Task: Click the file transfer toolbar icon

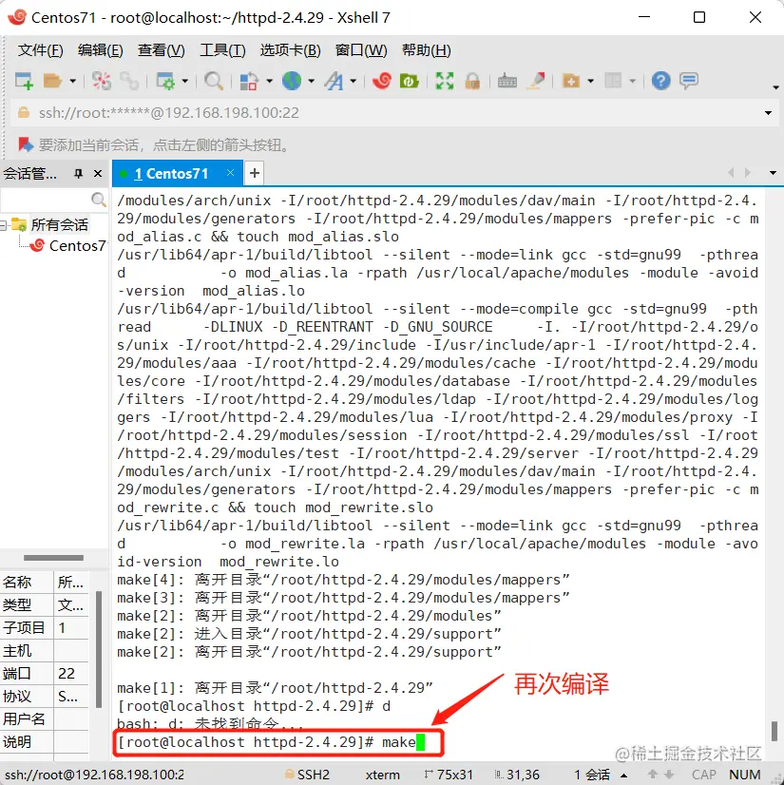Action: point(249,81)
